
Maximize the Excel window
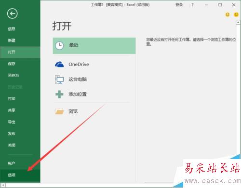coord(220,5)
